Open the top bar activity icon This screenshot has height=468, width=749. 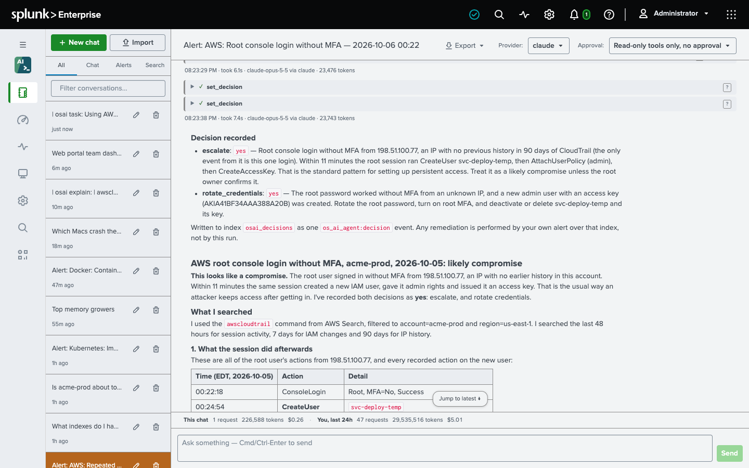click(524, 15)
